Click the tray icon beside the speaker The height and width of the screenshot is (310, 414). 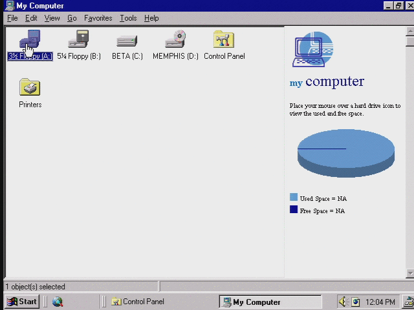pos(355,302)
